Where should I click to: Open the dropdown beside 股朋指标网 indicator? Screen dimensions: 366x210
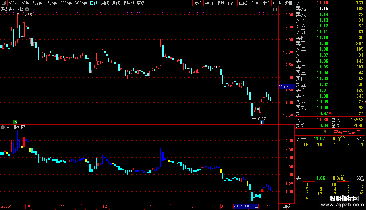coord(3,127)
